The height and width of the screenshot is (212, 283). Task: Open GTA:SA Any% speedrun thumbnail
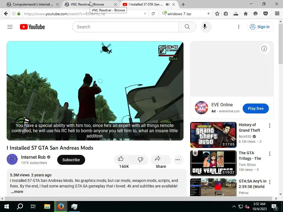click(x=213, y=187)
